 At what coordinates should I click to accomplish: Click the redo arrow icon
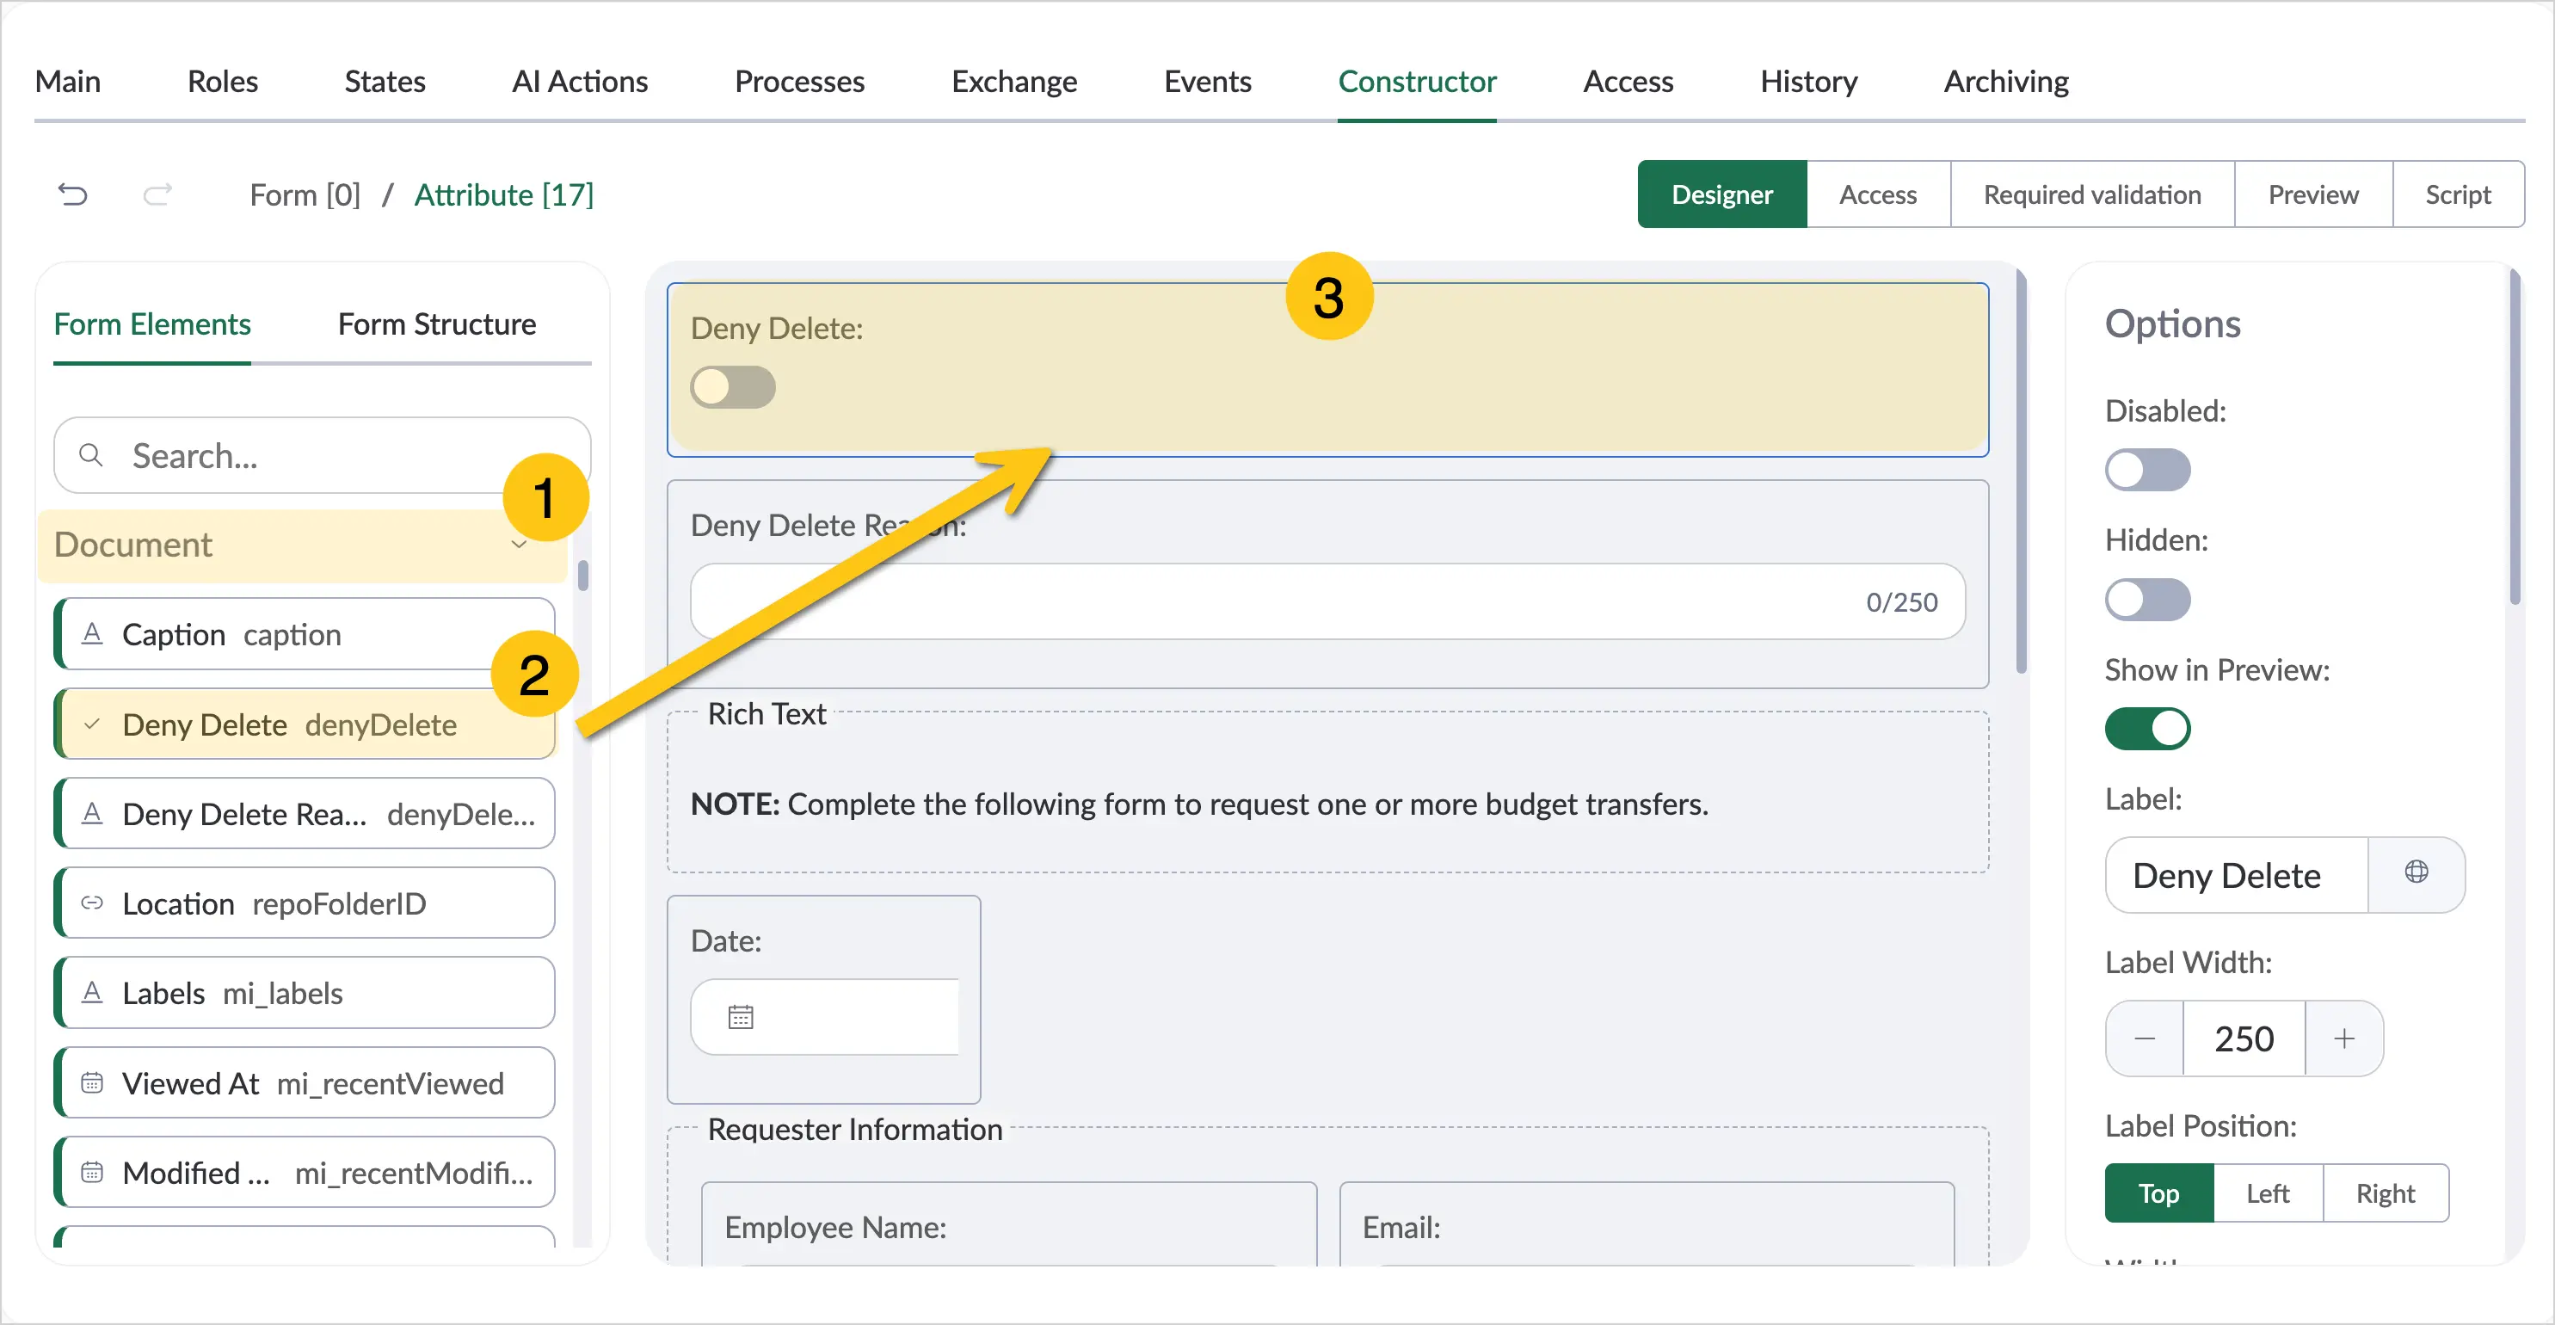point(157,194)
